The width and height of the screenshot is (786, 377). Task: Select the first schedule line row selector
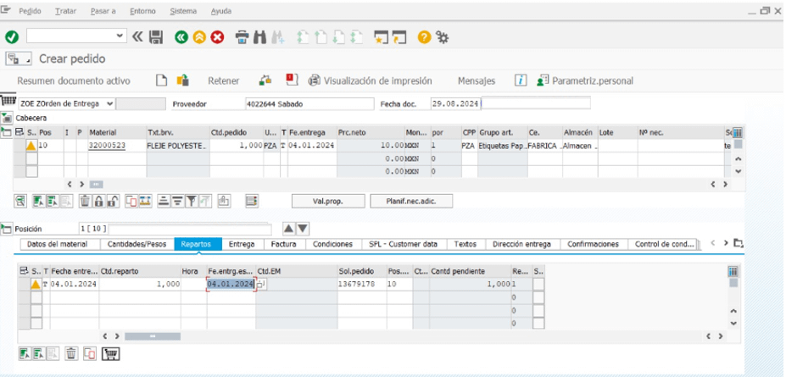tap(23, 284)
